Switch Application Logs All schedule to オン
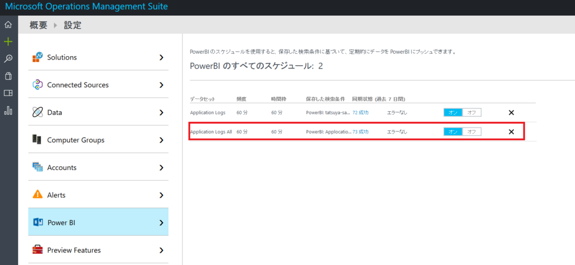This screenshot has height=265, width=575. pos(453,132)
